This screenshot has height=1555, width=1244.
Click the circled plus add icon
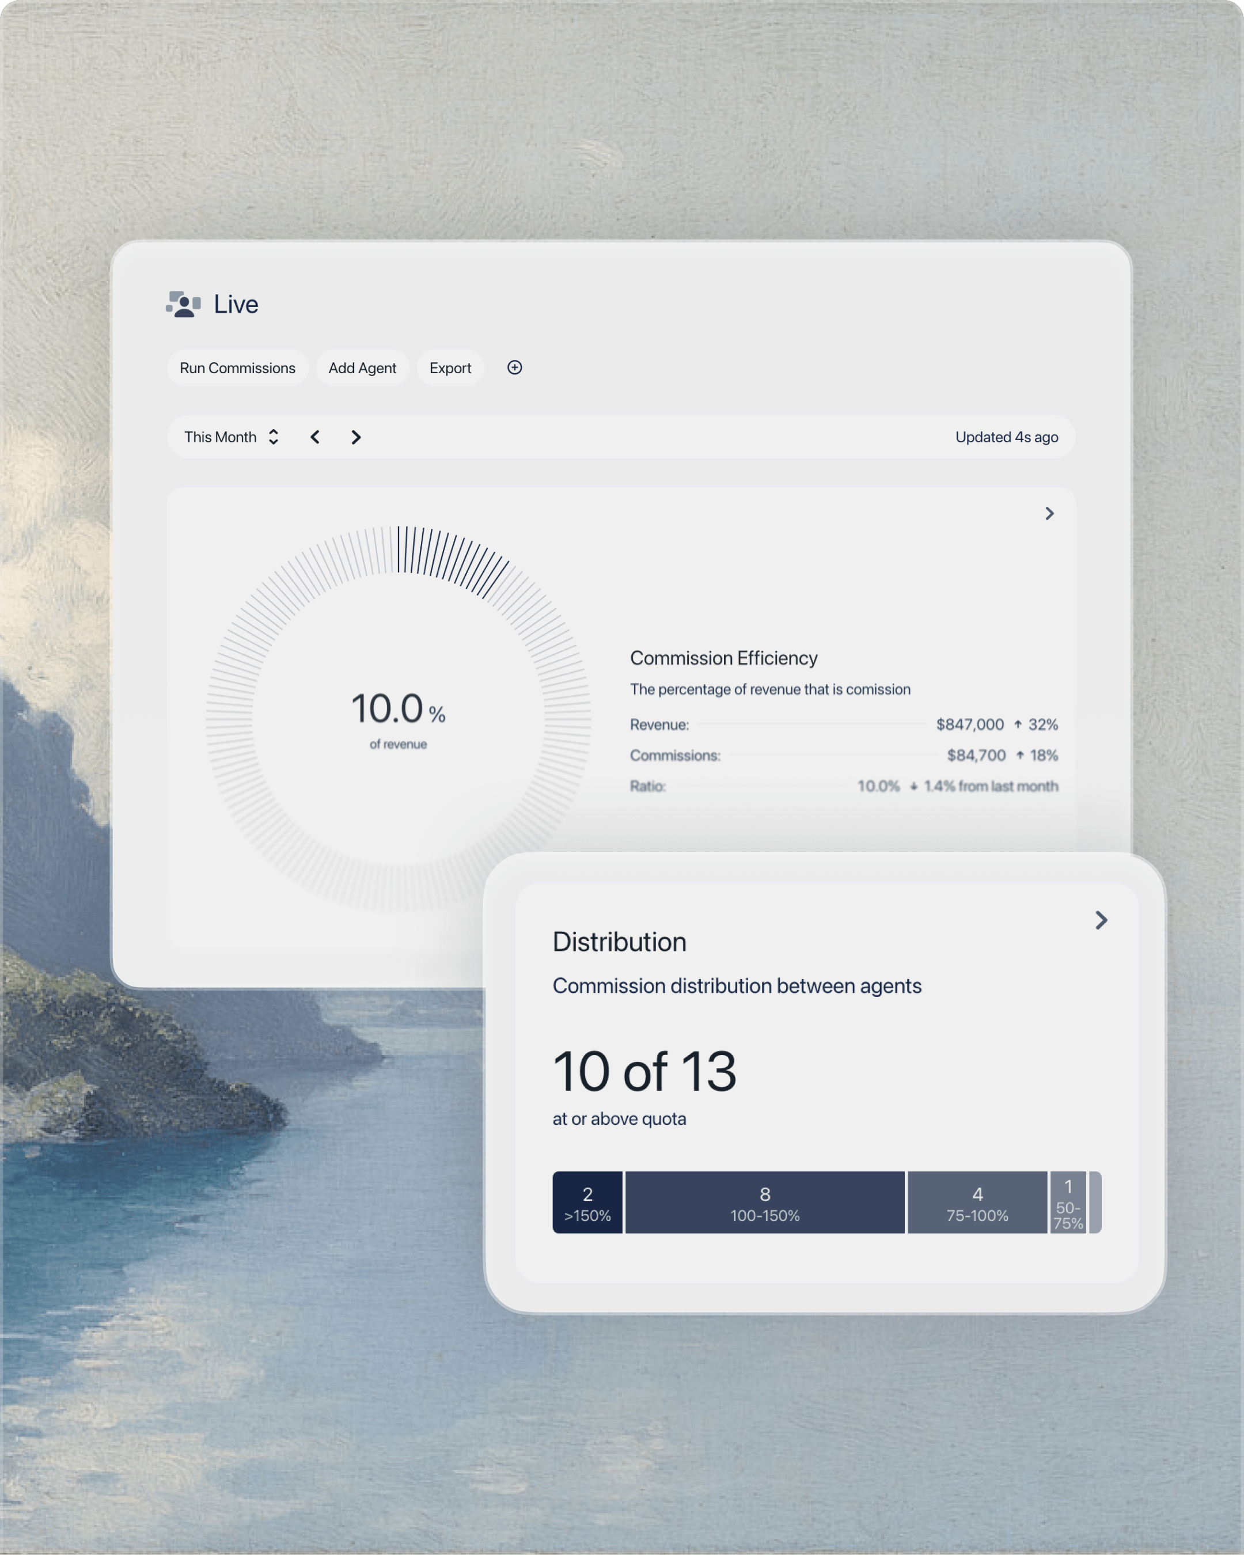(x=514, y=368)
